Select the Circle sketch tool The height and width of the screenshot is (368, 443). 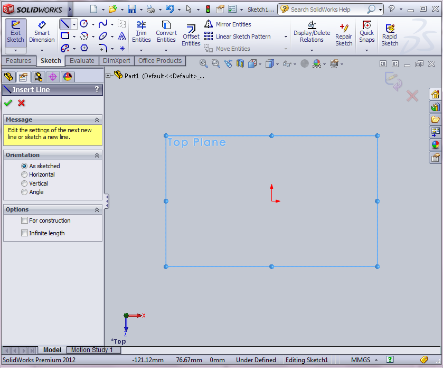pyautogui.click(x=83, y=23)
